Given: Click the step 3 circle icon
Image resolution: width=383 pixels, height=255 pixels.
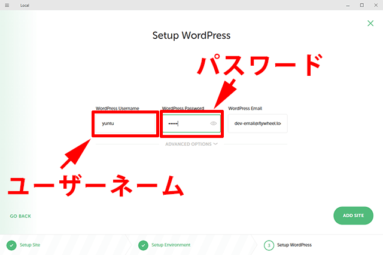Looking at the screenshot, I should (x=269, y=245).
